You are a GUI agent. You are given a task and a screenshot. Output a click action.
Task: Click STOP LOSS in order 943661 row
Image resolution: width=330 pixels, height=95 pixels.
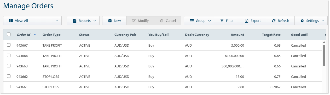[x=51, y=87]
